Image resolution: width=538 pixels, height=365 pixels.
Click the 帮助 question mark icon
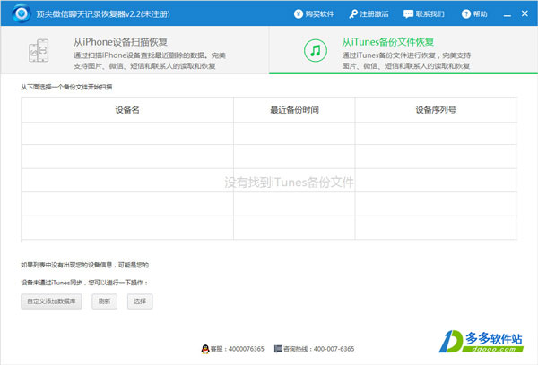click(466, 14)
